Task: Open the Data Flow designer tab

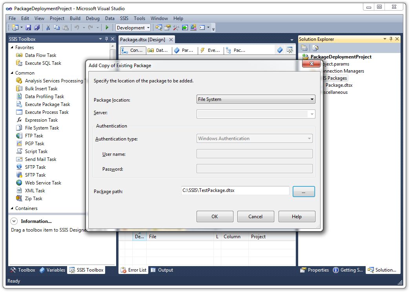Action: (x=158, y=50)
